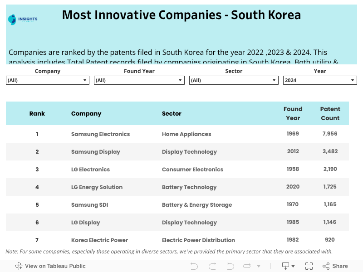Click the Sector column header
Screen dimensions: 363x272
tap(172, 114)
